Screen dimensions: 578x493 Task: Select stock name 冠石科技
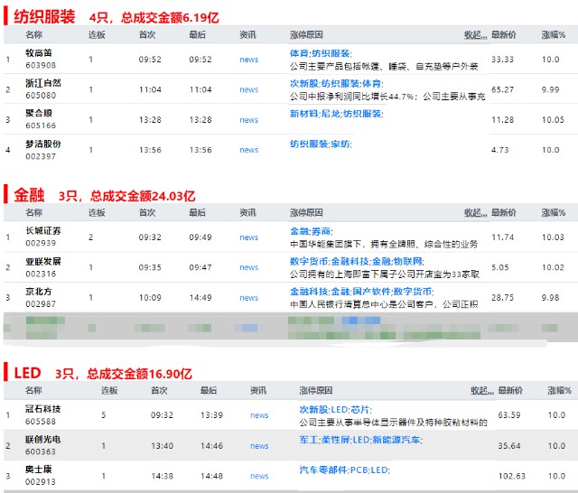tap(43, 409)
